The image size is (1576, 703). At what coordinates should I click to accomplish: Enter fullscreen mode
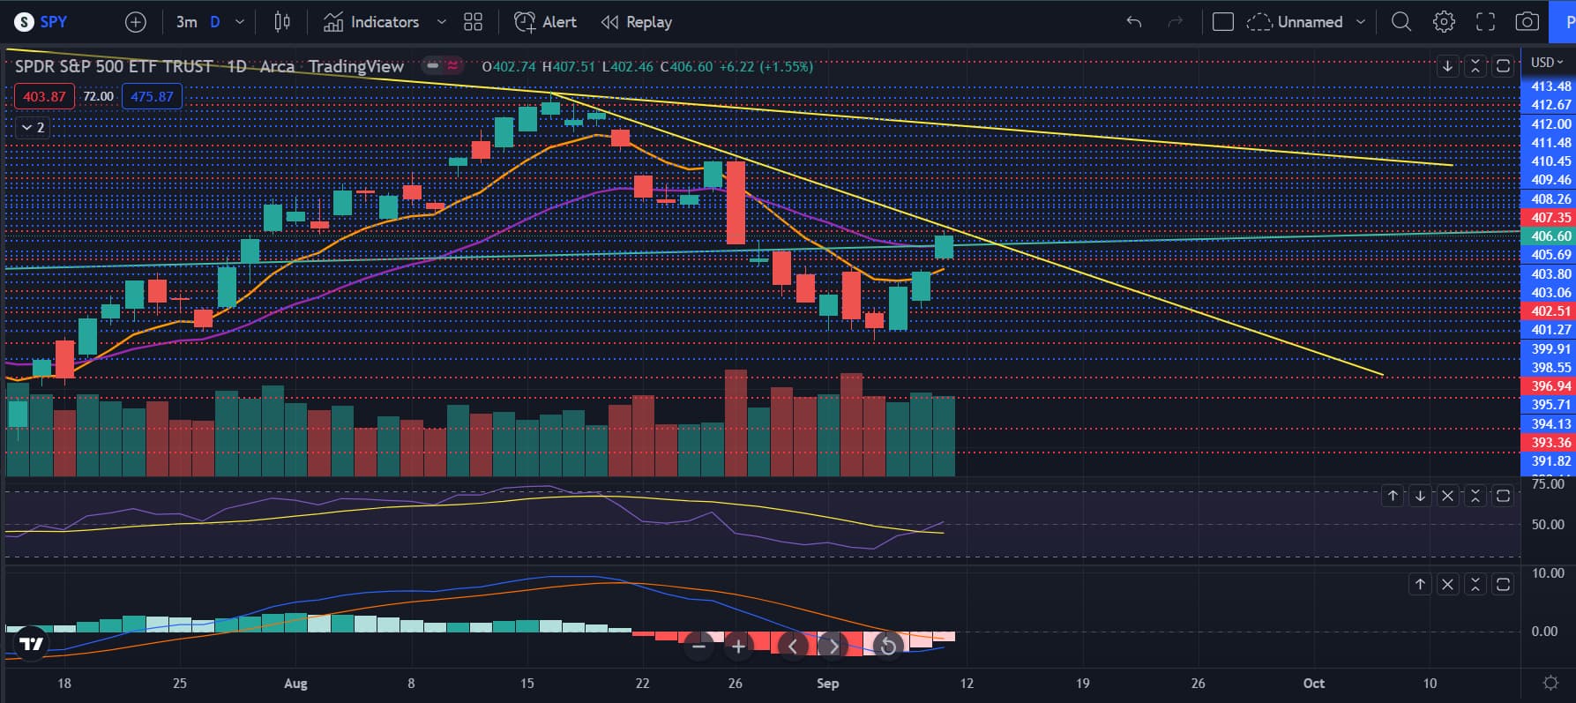(1485, 22)
